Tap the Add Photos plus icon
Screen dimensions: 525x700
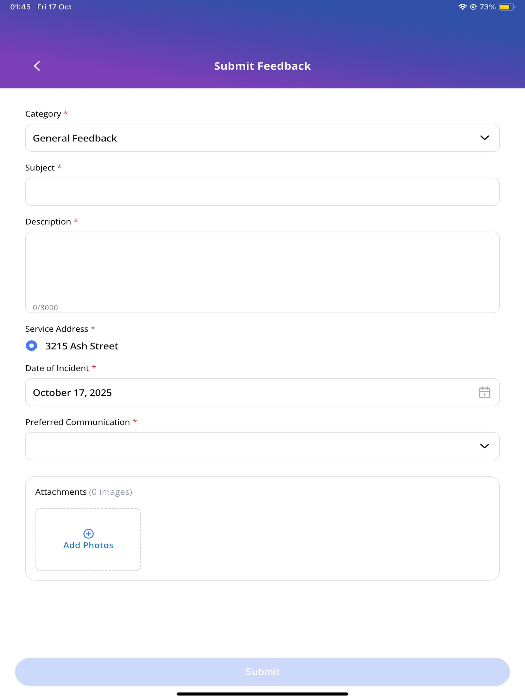[88, 534]
